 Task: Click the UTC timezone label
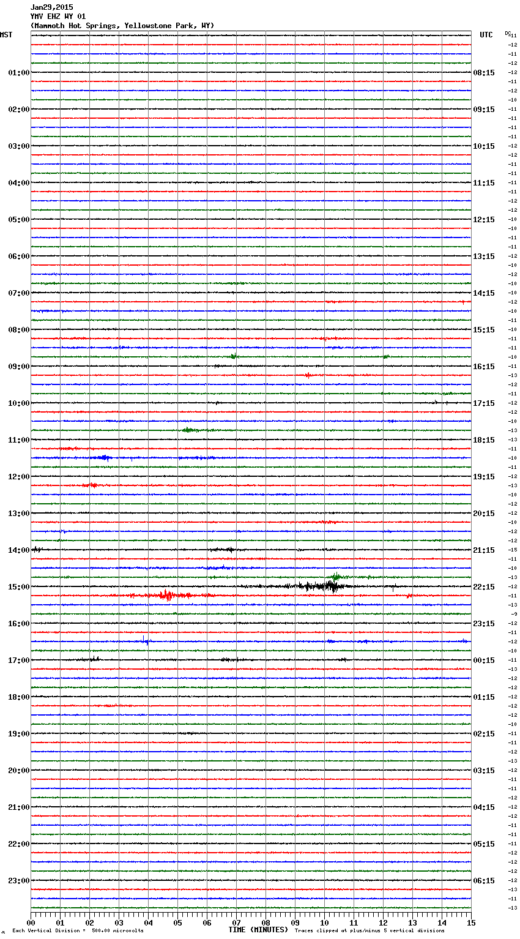click(486, 35)
